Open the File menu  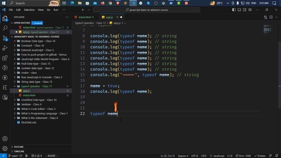point(11,10)
